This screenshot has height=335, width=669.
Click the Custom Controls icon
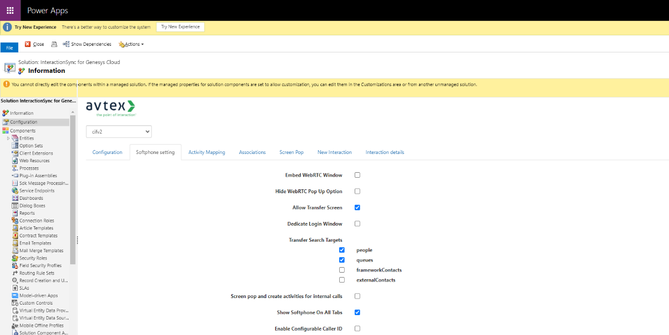tap(15, 303)
